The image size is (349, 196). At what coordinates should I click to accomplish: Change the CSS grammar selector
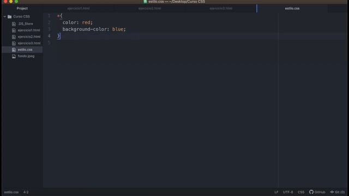pos(301,192)
